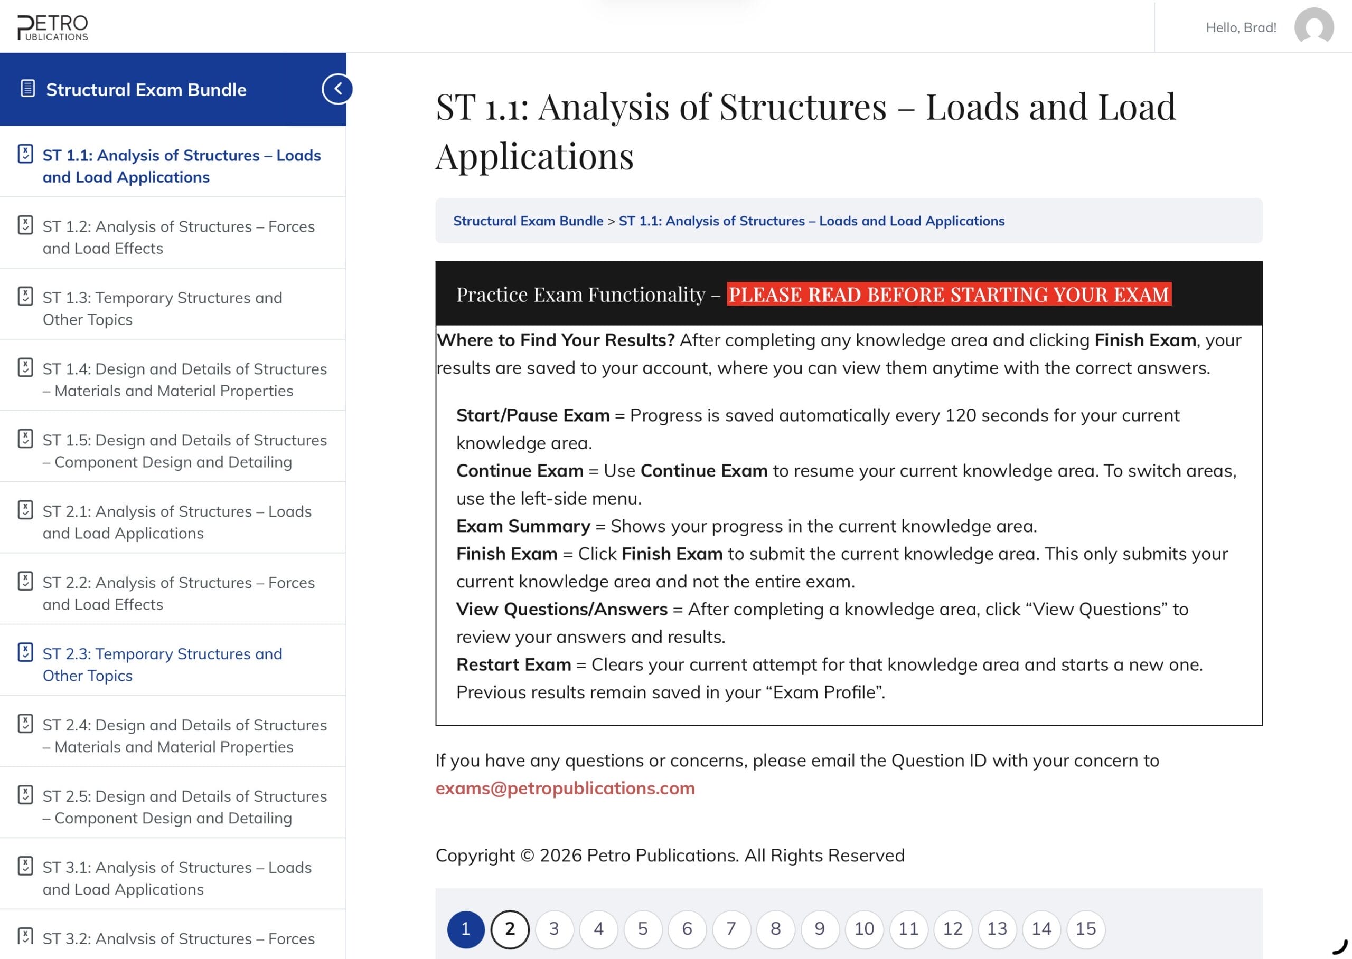Click the quiz icon for ST 2.4
The width and height of the screenshot is (1352, 959).
pos(25,724)
